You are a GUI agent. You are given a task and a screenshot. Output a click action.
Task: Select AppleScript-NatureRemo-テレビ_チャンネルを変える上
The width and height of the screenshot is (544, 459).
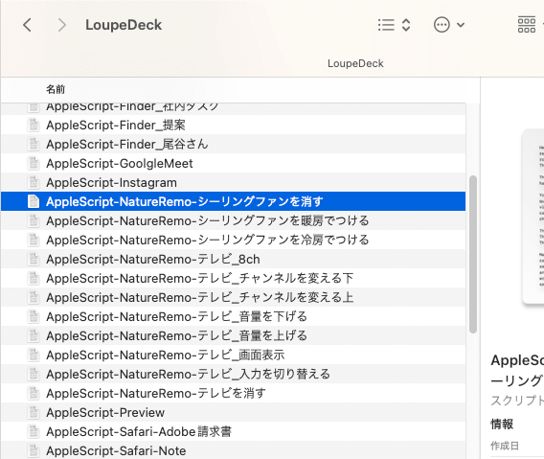coord(233,297)
